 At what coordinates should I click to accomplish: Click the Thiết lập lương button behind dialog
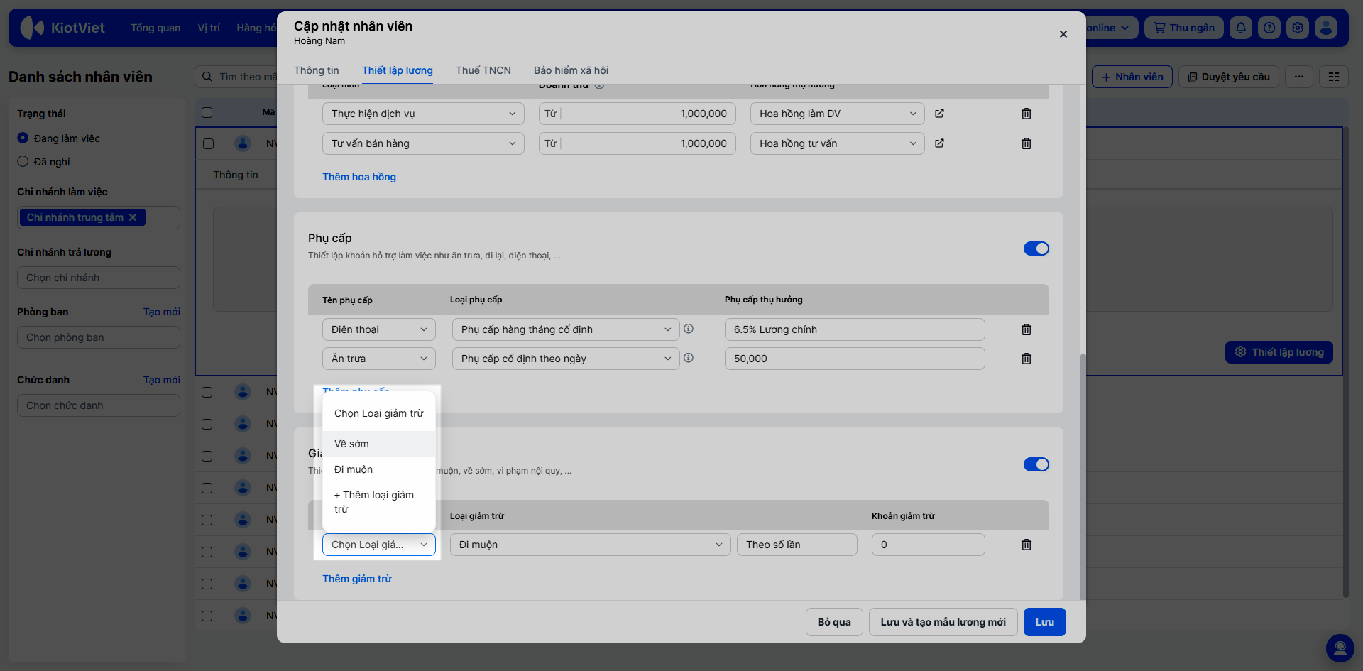click(1279, 352)
